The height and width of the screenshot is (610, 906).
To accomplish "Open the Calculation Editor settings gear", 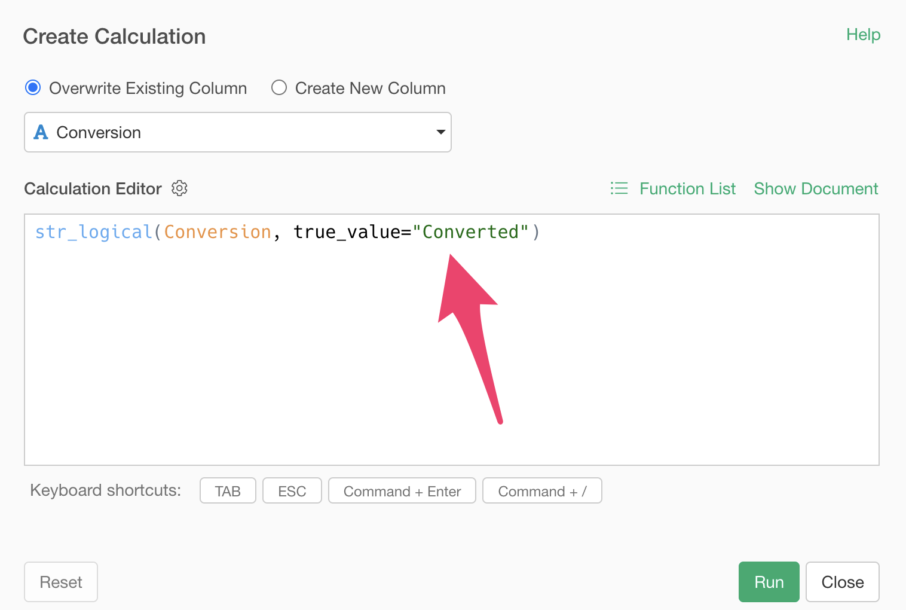I will 179,188.
